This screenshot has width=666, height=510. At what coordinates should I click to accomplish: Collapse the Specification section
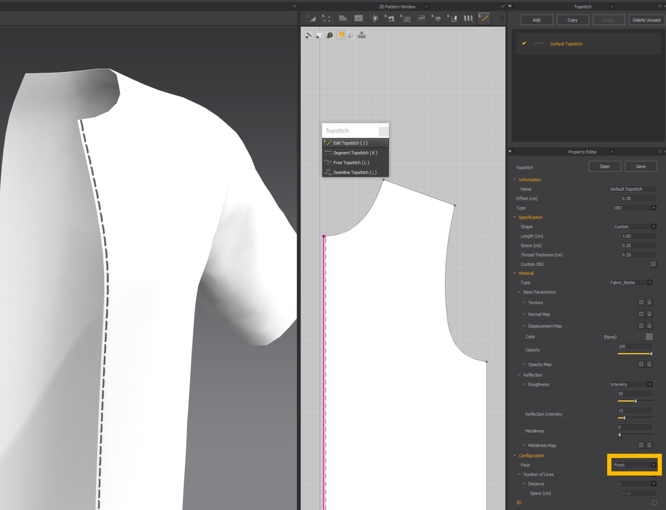(x=514, y=217)
